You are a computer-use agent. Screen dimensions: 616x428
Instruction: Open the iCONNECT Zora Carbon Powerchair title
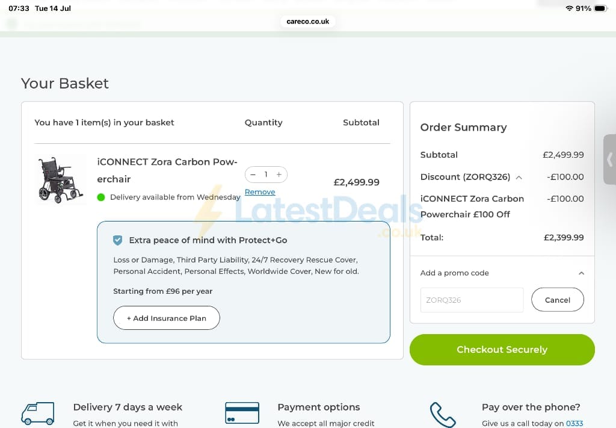[x=167, y=170]
